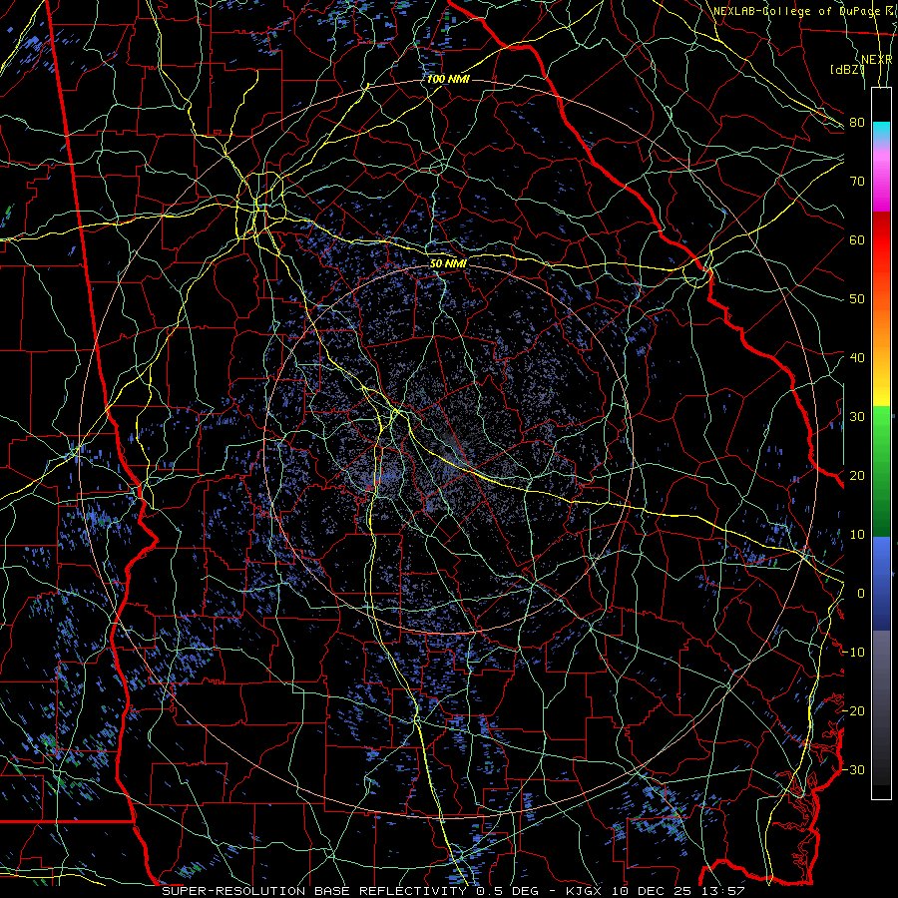Click the "0.5 DEG" elevation angle text
Screen dimensions: 898x898
pyautogui.click(x=508, y=891)
